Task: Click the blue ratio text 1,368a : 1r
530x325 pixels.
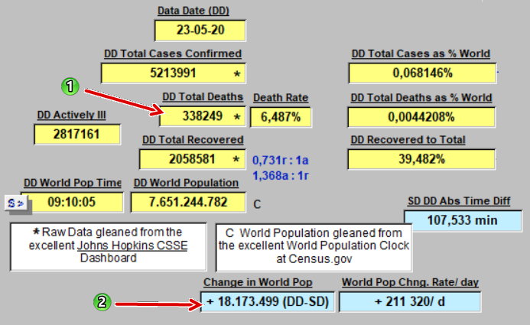Action: coord(281,176)
